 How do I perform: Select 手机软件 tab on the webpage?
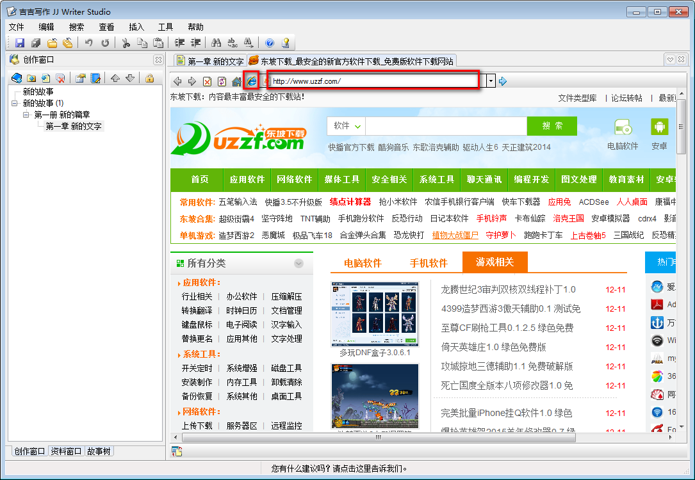pyautogui.click(x=429, y=263)
